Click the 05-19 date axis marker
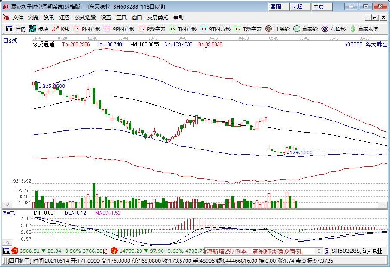This screenshot has height=267, width=390. click(274, 38)
